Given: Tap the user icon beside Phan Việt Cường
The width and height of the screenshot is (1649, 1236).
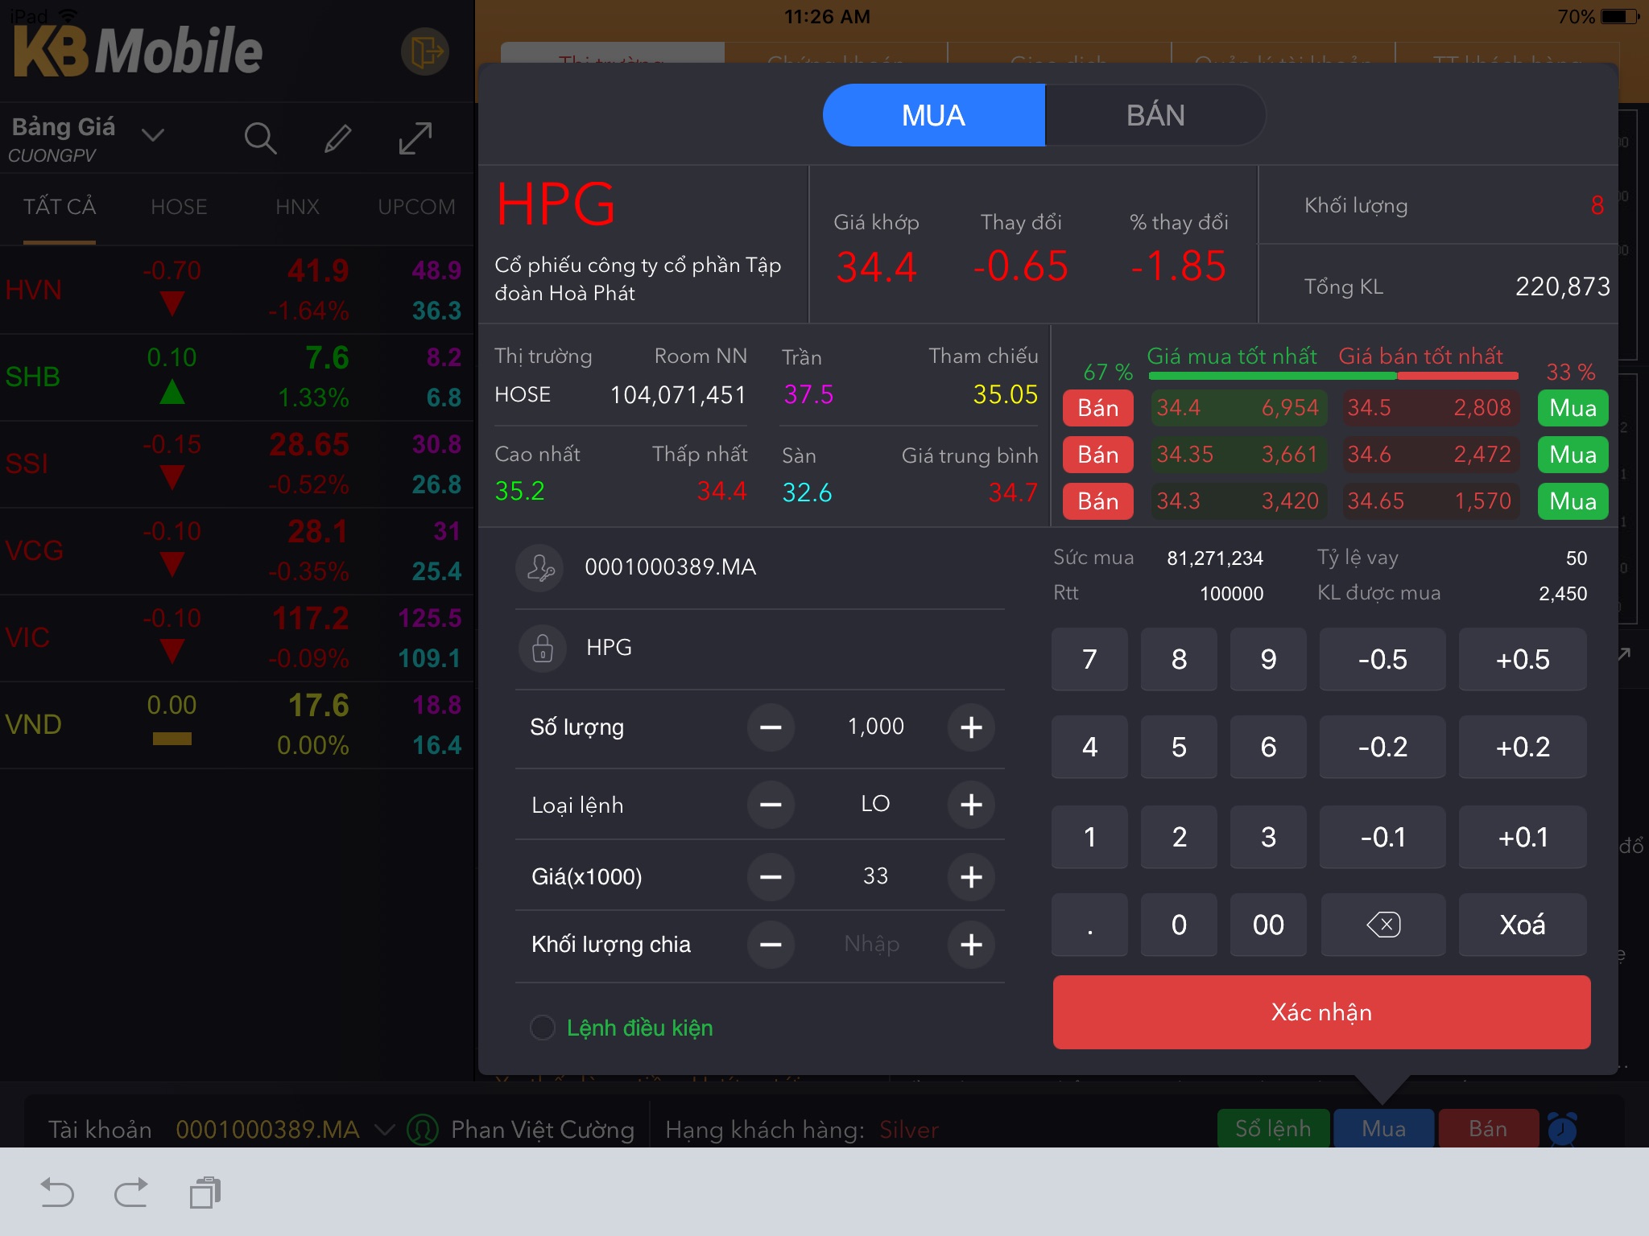Looking at the screenshot, I should pos(423,1130).
